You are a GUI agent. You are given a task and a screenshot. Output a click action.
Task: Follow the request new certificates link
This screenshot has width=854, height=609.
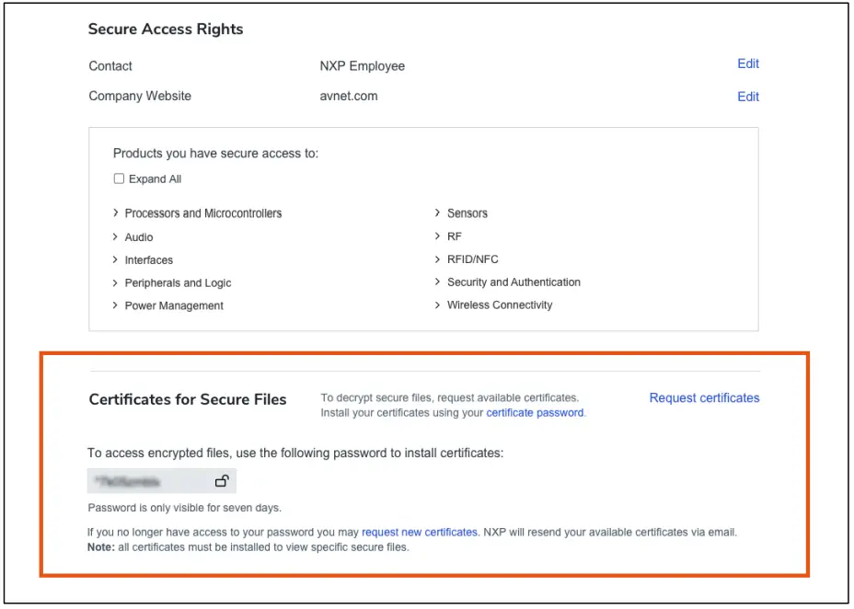pyautogui.click(x=418, y=532)
